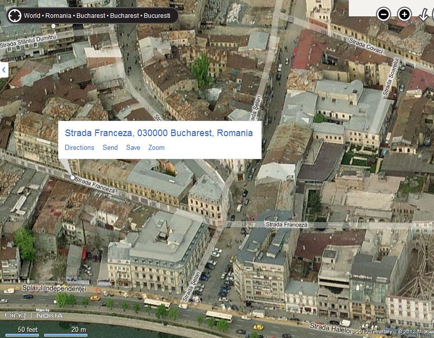Expand the collapsed left side panel

pos(4,69)
